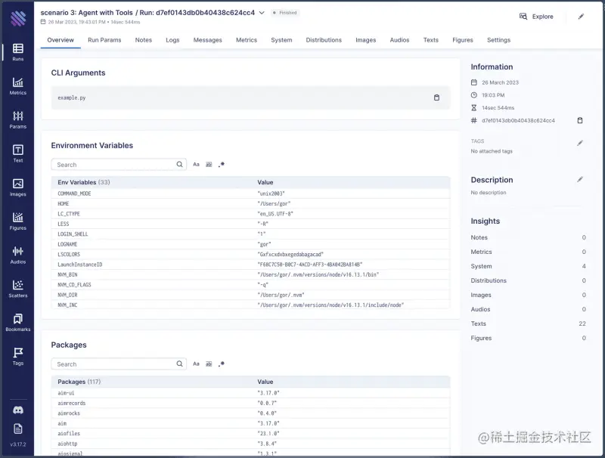The image size is (605, 458).
Task: Open Tags page in the sidebar
Action: pyautogui.click(x=17, y=357)
